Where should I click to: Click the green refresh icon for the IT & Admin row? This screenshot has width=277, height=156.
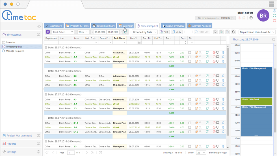point(207,85)
